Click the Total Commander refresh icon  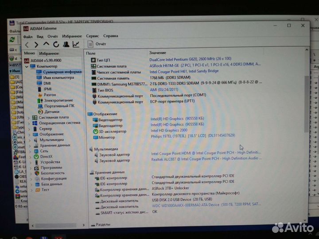12,40
